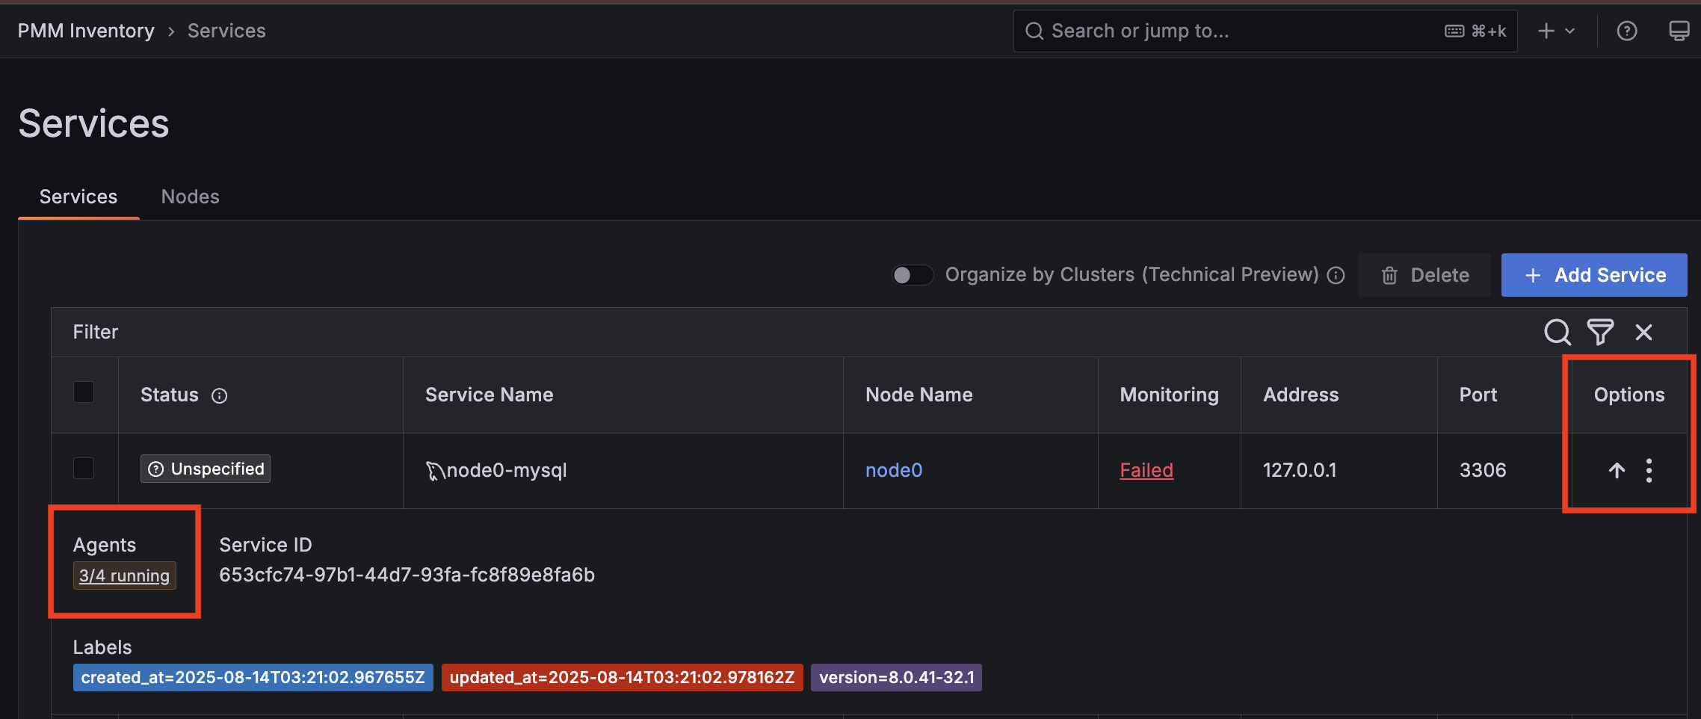Image resolution: width=1701 pixels, height=719 pixels.
Task: Click the Monitoring column header
Action: [x=1170, y=395]
